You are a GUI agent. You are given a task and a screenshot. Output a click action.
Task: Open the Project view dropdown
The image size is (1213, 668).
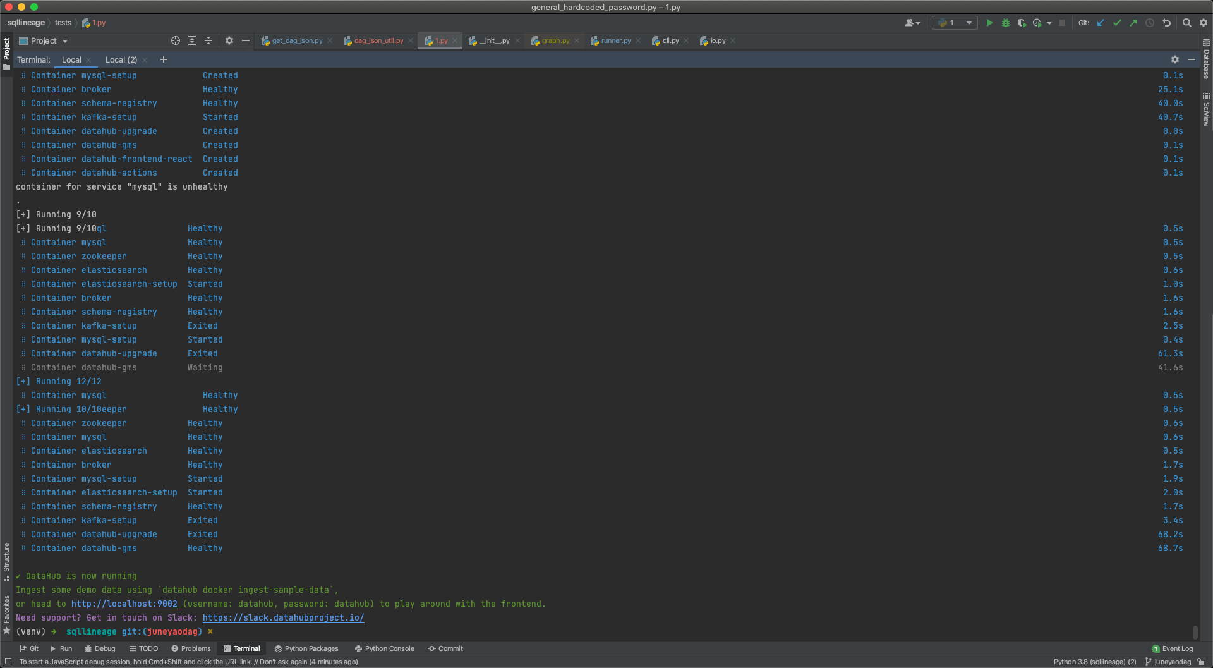click(x=44, y=40)
